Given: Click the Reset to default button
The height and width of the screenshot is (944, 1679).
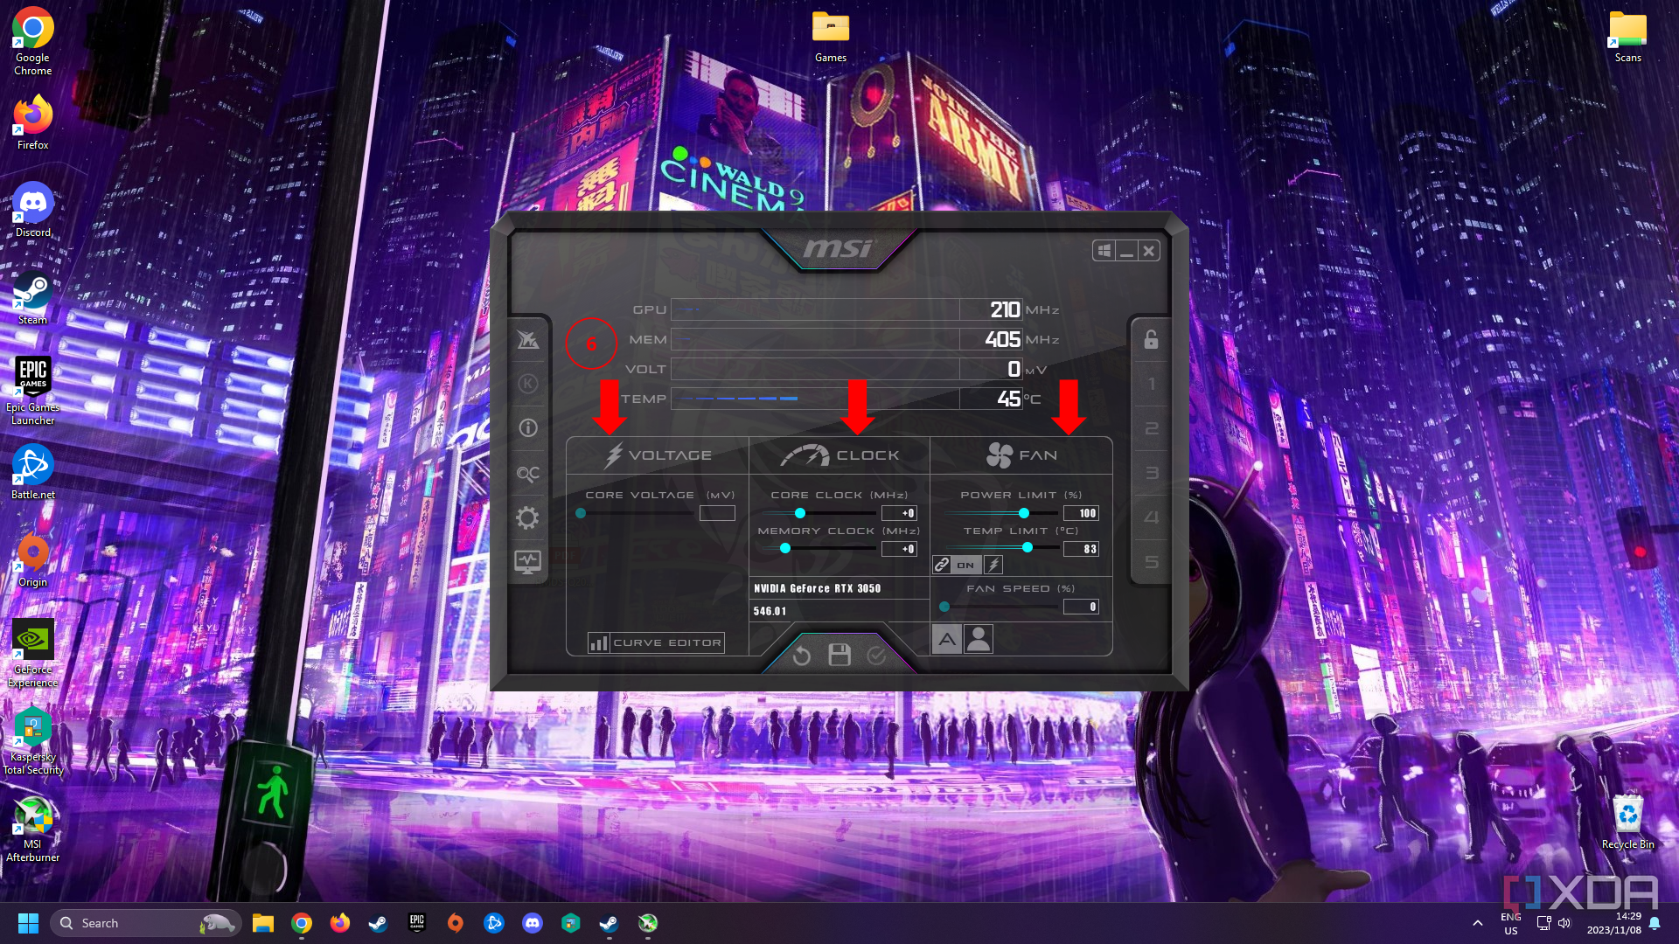Looking at the screenshot, I should tap(803, 655).
